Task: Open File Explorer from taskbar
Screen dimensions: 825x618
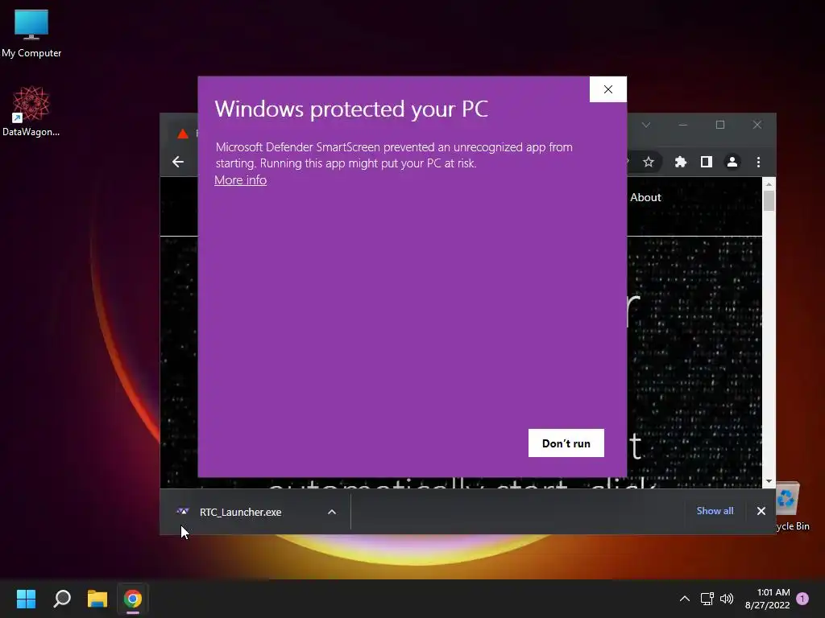Action: tap(97, 599)
